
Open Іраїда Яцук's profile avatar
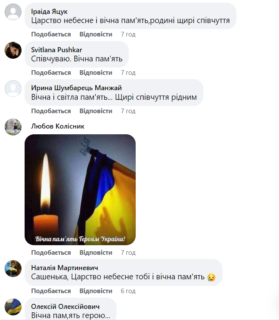point(13,12)
